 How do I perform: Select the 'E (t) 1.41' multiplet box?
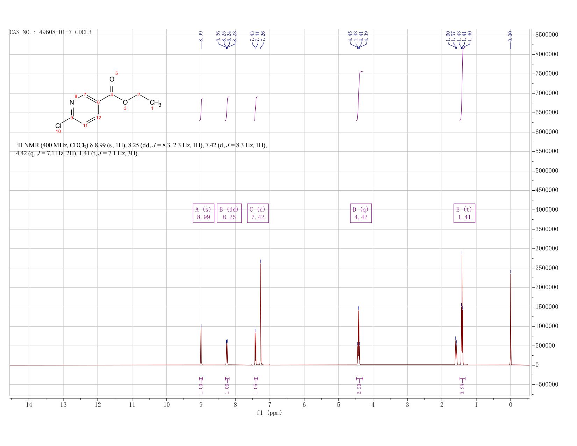[464, 213]
